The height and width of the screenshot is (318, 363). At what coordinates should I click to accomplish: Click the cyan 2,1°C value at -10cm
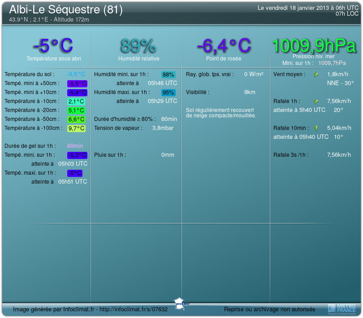(x=76, y=101)
